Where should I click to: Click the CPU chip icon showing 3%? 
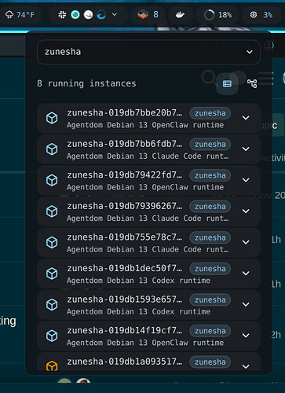[254, 15]
